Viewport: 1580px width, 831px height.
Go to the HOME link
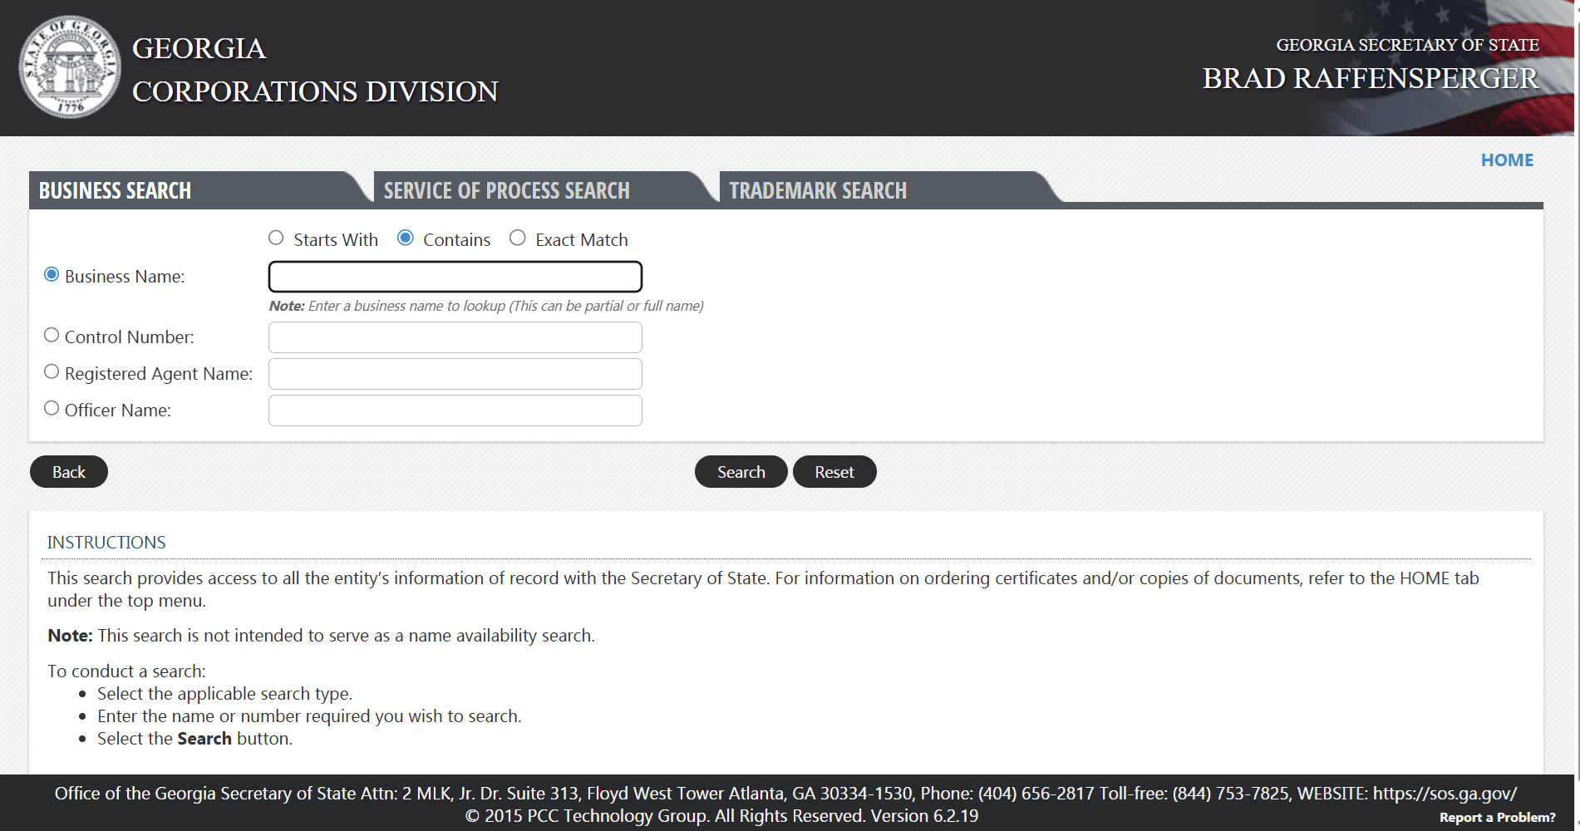point(1507,160)
